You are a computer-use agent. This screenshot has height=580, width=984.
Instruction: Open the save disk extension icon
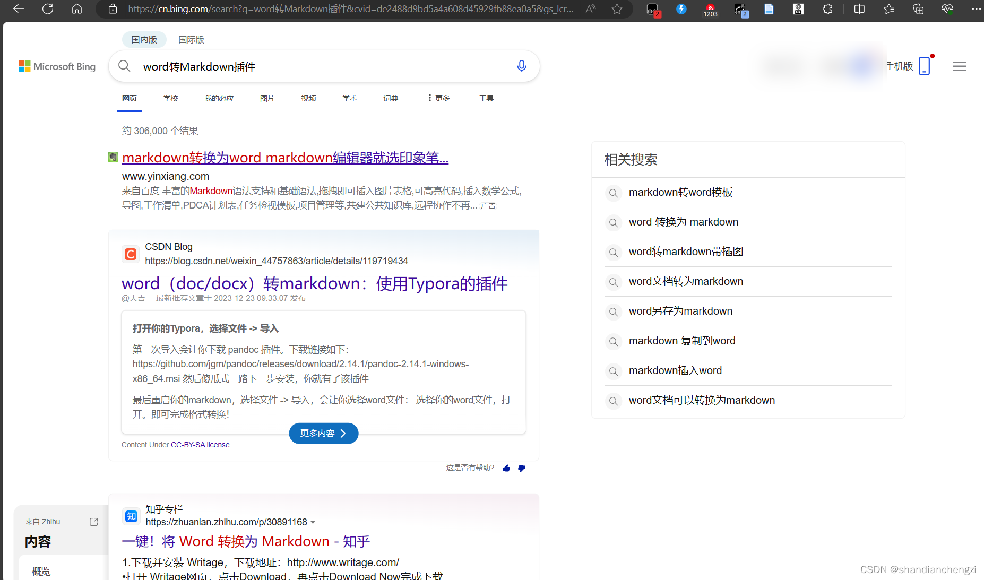[798, 9]
